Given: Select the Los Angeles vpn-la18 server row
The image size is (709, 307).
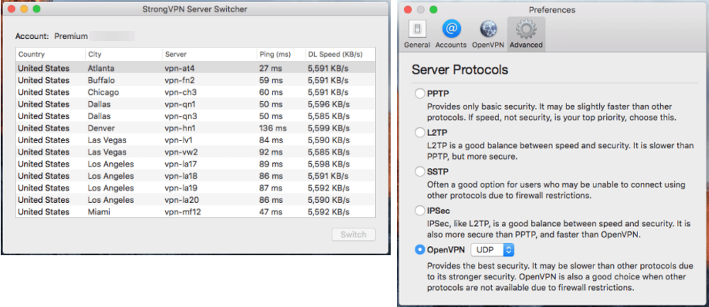Looking at the screenshot, I should pos(196,176).
